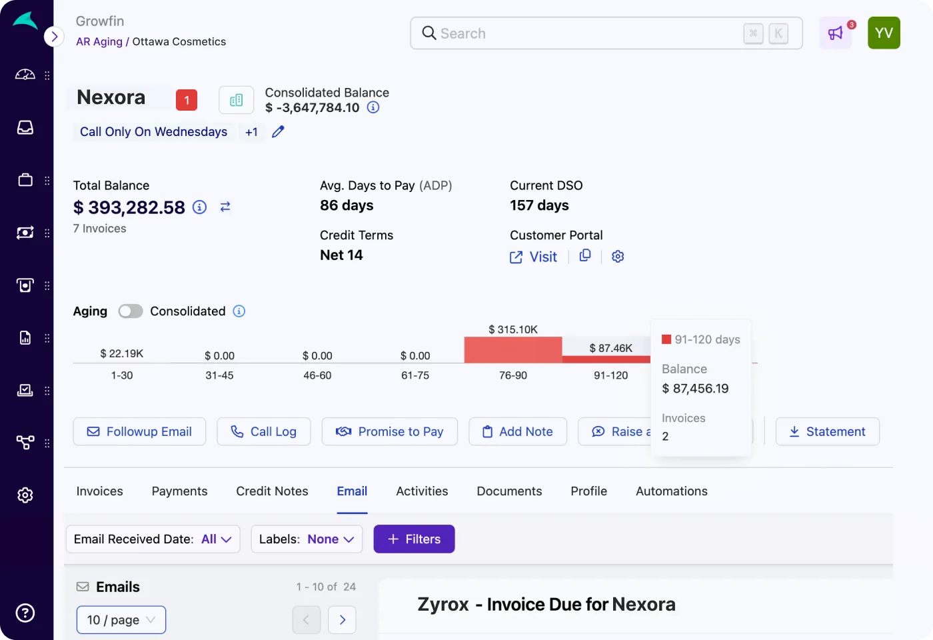Click the Raise button behind the tooltip
Screen dimensions: 933x640
[614, 431]
